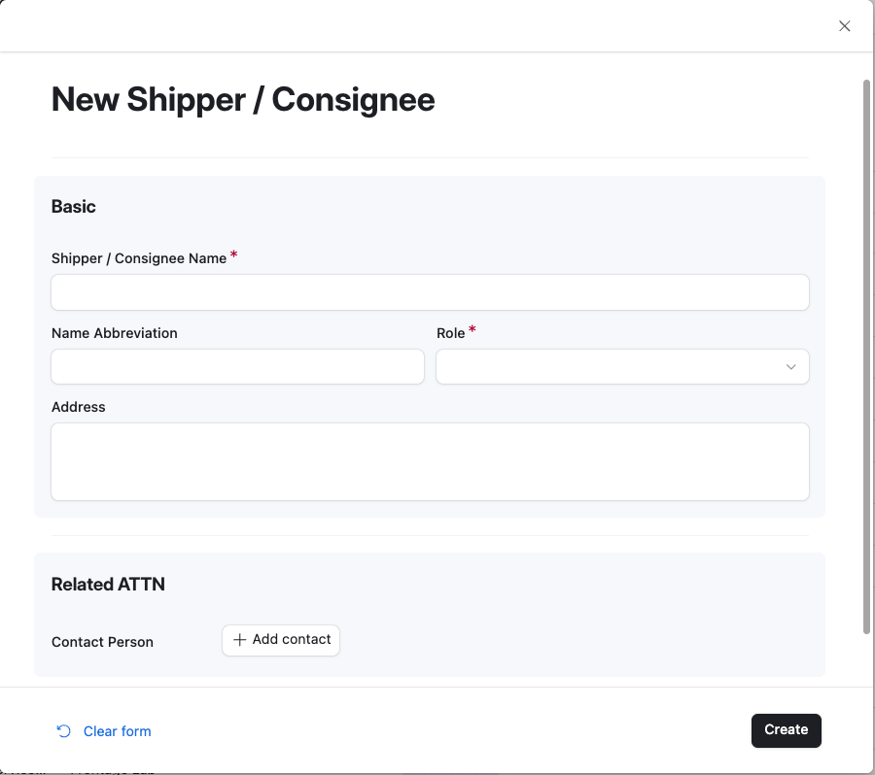This screenshot has width=875, height=775.
Task: Close the New Shipper / Consignee dialog
Action: 845,26
